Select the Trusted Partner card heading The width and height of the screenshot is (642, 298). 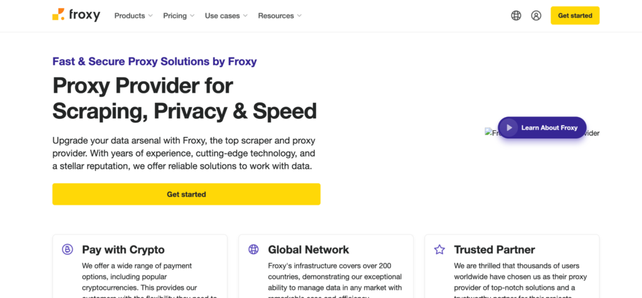pyautogui.click(x=494, y=250)
